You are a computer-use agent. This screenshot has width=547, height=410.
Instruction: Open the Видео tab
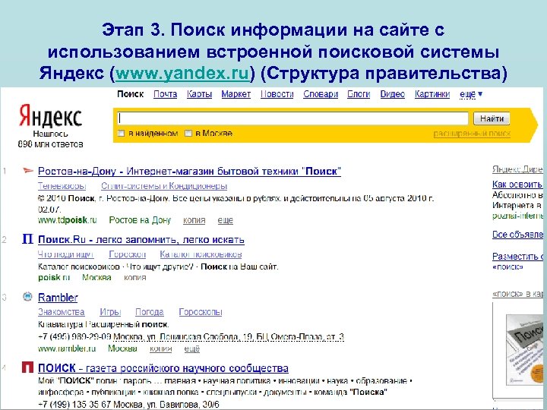(x=393, y=94)
